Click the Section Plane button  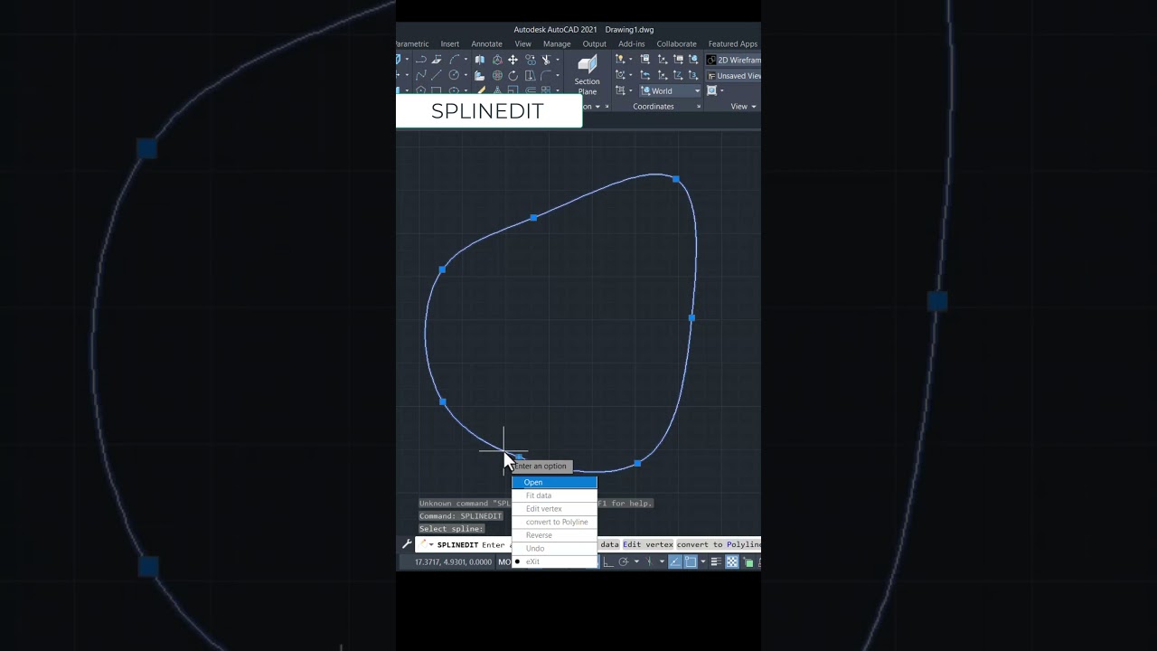[587, 75]
